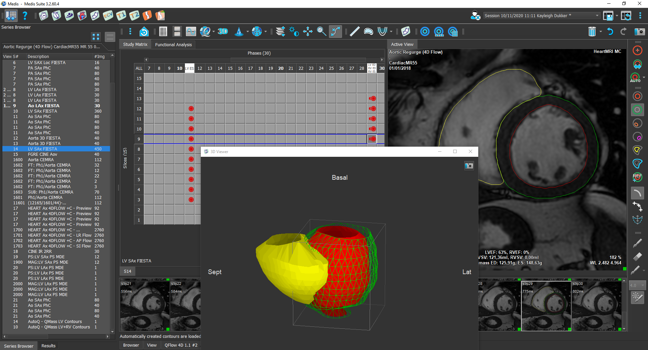
Task: Capture a snapshot in the 3D Viewer
Action: click(x=469, y=166)
